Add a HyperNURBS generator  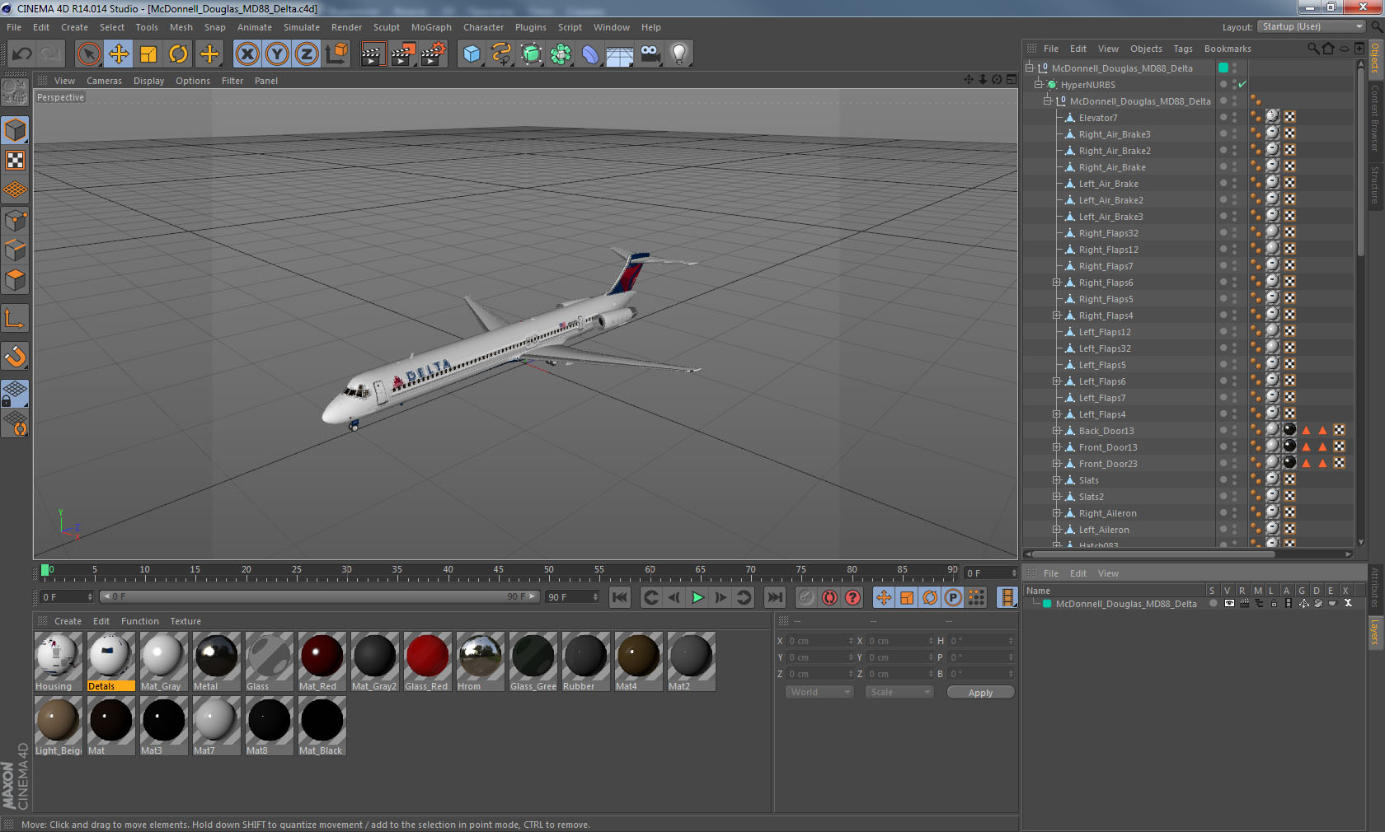pyautogui.click(x=531, y=54)
